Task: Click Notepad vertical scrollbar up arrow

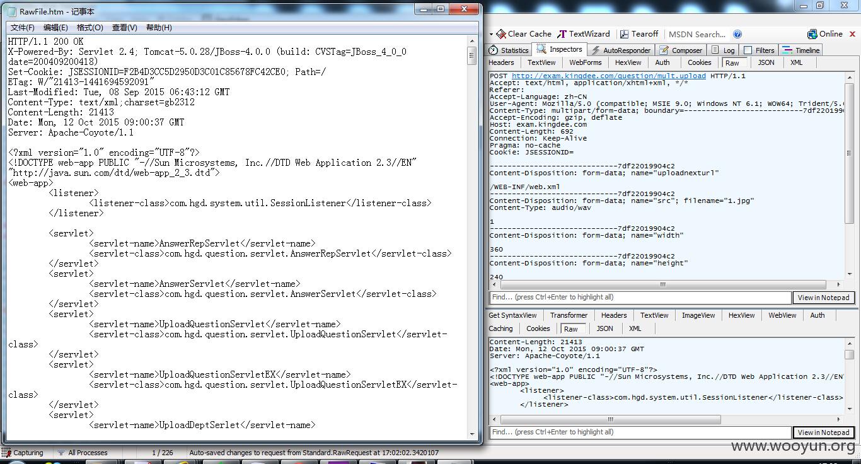Action: (x=472, y=41)
